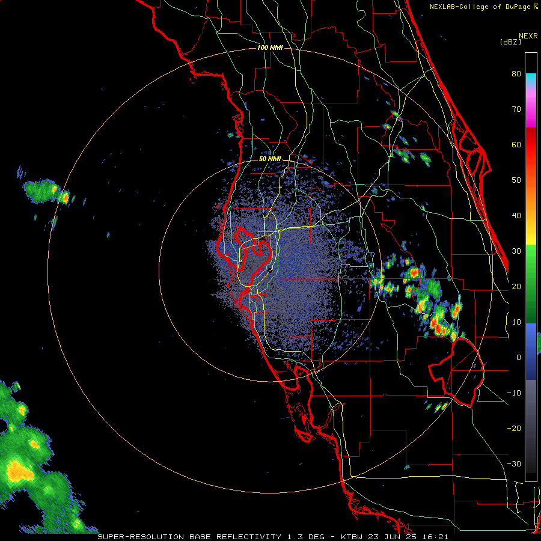Click the dBZ reflectivity color scale bar

click(x=531, y=267)
